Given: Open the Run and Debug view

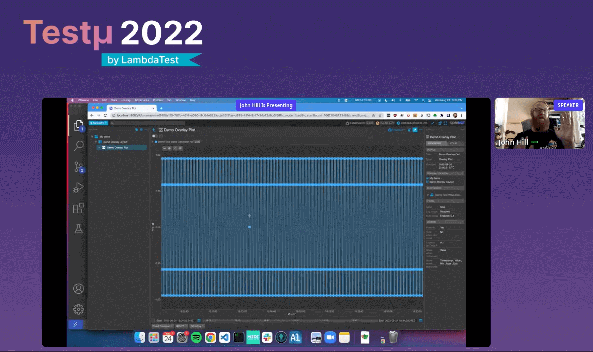Looking at the screenshot, I should pyautogui.click(x=78, y=187).
